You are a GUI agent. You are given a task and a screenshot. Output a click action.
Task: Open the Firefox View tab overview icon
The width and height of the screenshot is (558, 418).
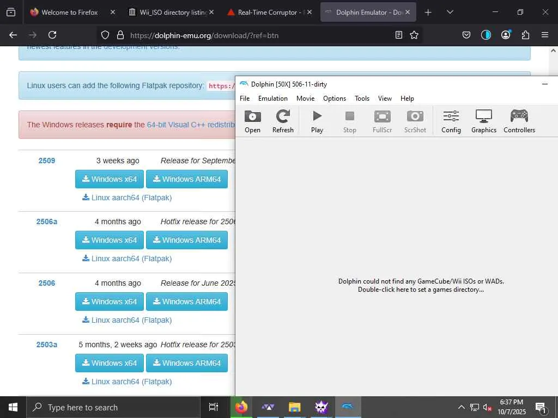(11, 12)
